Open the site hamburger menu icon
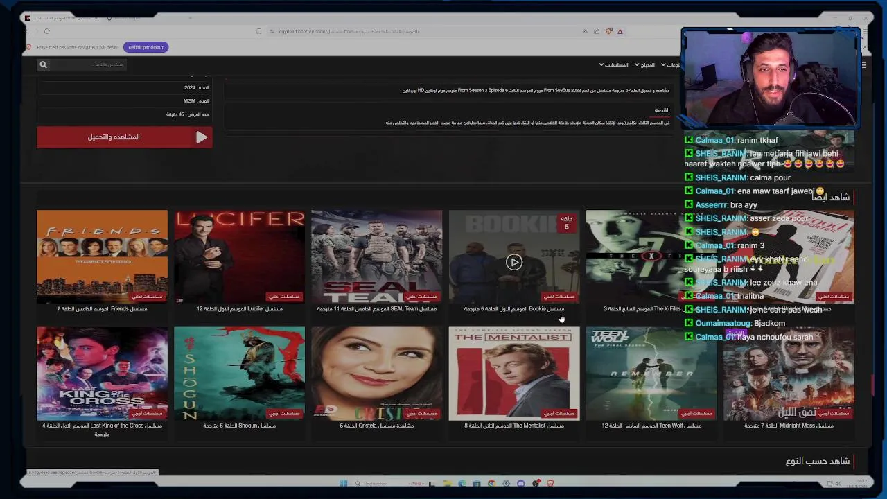This screenshot has height=499, width=887. [x=863, y=64]
